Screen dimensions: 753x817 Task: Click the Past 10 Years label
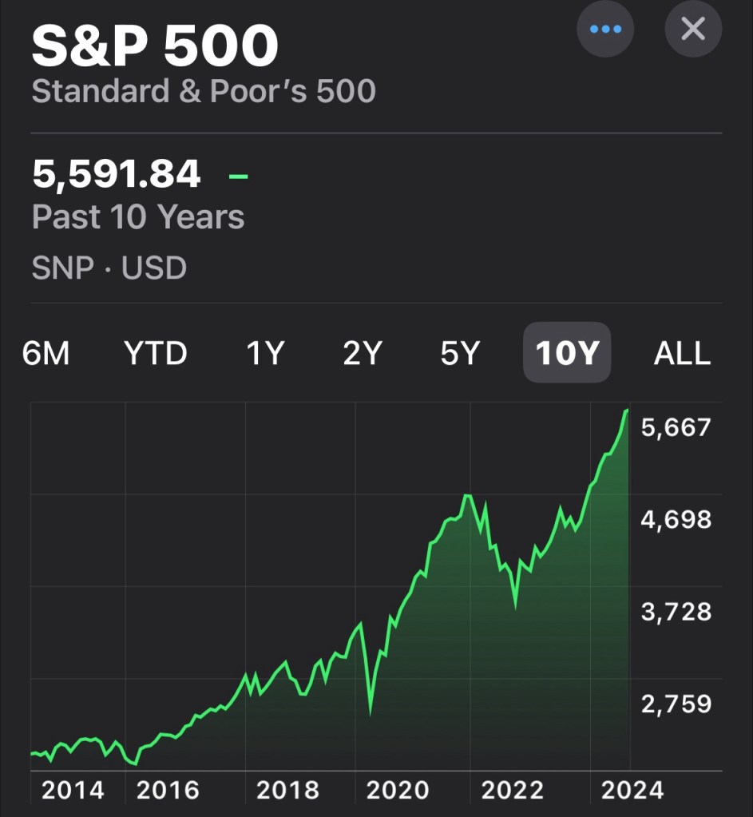coord(138,216)
